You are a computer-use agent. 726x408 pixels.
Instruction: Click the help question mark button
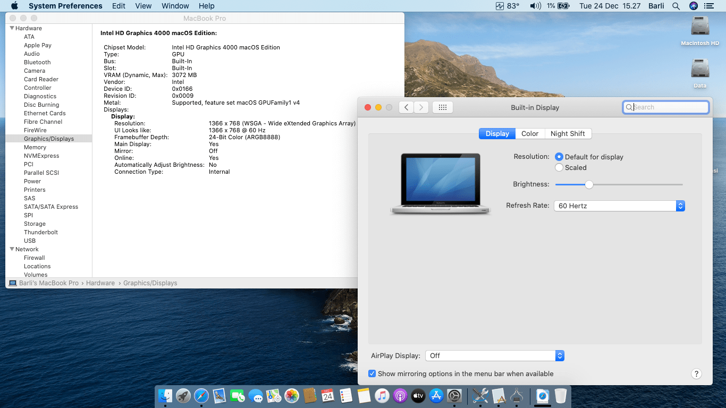696,374
